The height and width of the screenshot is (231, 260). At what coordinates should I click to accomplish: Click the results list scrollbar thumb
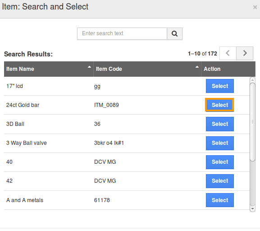tap(252, 122)
